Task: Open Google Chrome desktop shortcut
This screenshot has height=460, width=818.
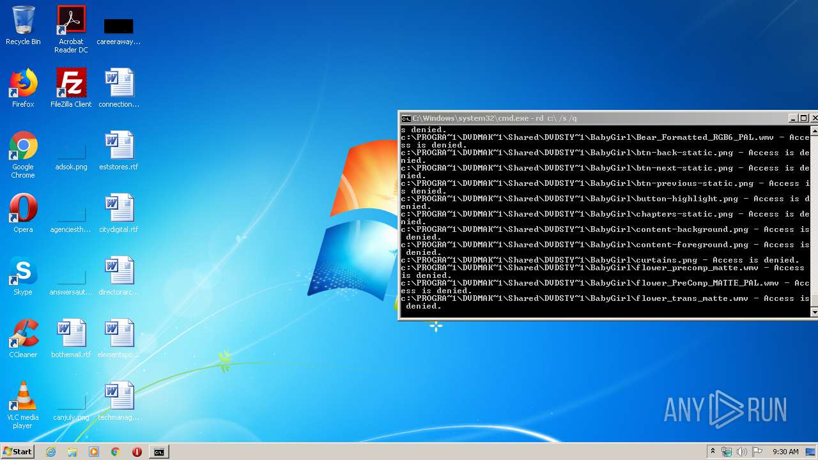Action: pyautogui.click(x=23, y=155)
